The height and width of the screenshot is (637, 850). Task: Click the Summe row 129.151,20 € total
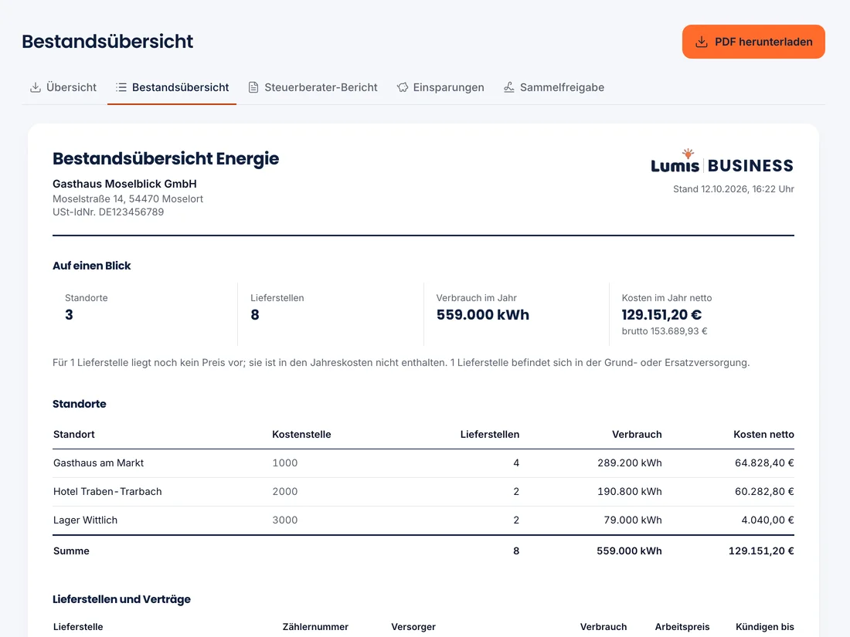[x=761, y=551]
